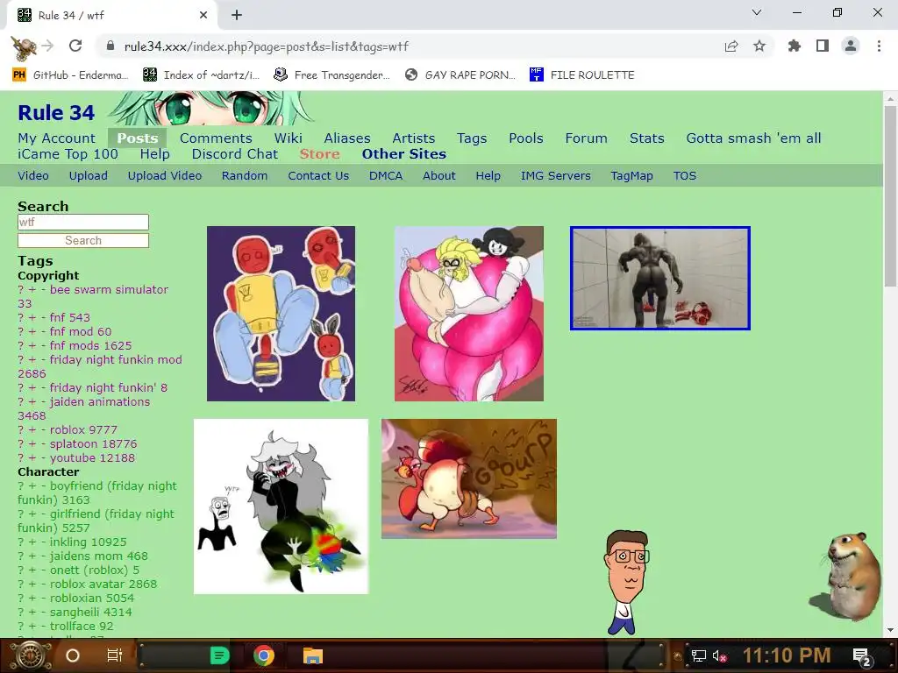Open the Chrome three-dot menu

click(879, 46)
